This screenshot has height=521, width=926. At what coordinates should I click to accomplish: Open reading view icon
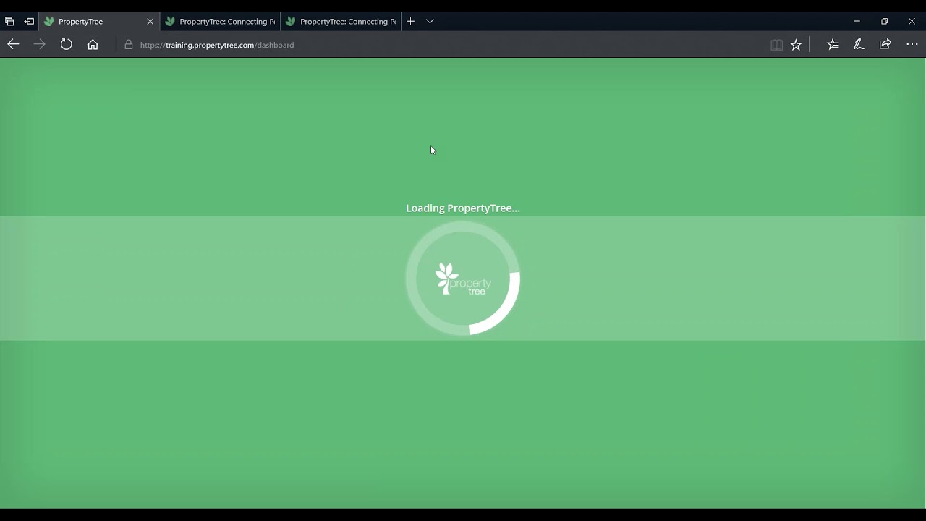coord(776,44)
